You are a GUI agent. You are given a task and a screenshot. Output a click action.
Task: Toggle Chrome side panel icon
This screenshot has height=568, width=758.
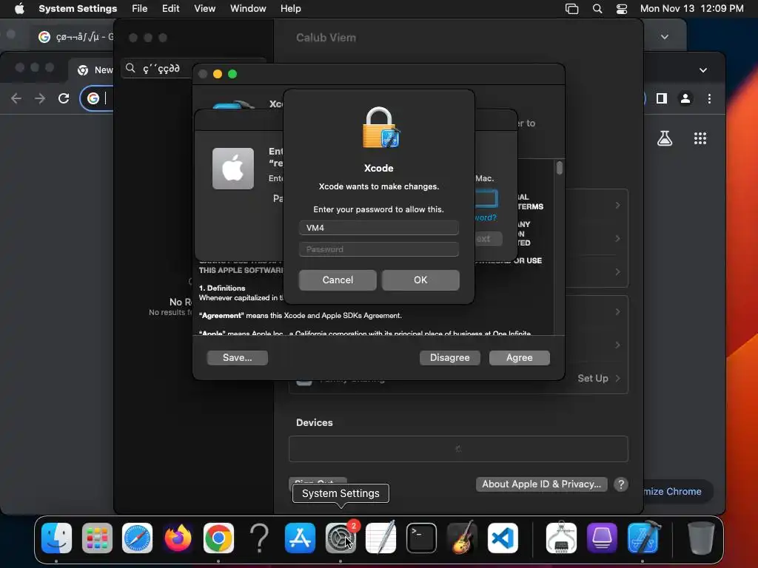pyautogui.click(x=662, y=98)
